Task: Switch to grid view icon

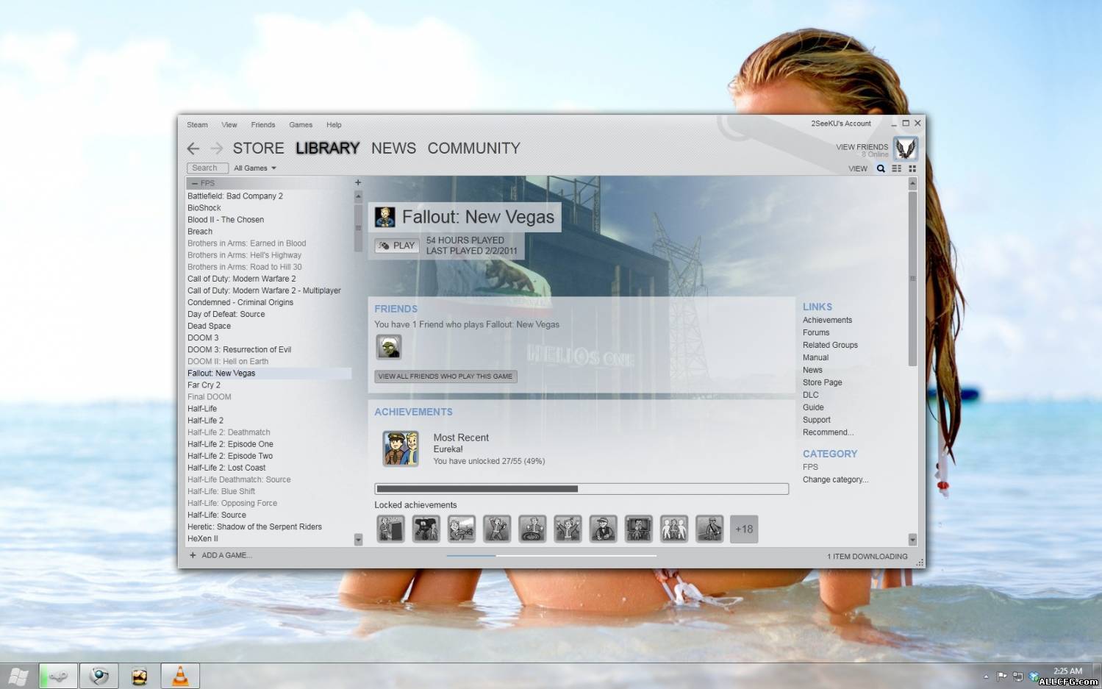Action: tap(912, 168)
